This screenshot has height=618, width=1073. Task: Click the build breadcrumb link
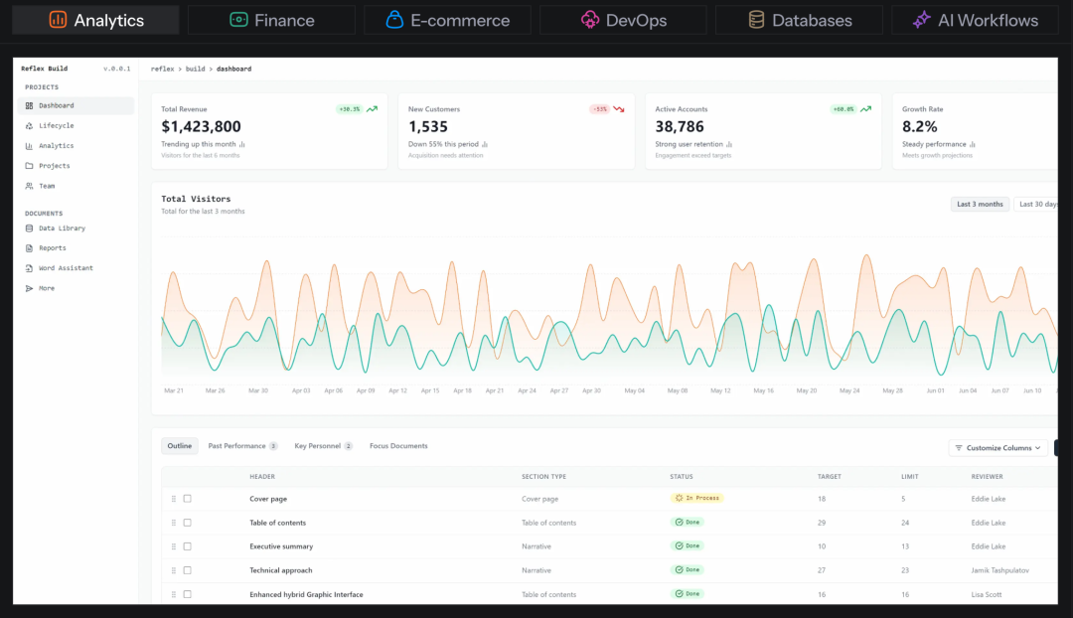coord(195,70)
